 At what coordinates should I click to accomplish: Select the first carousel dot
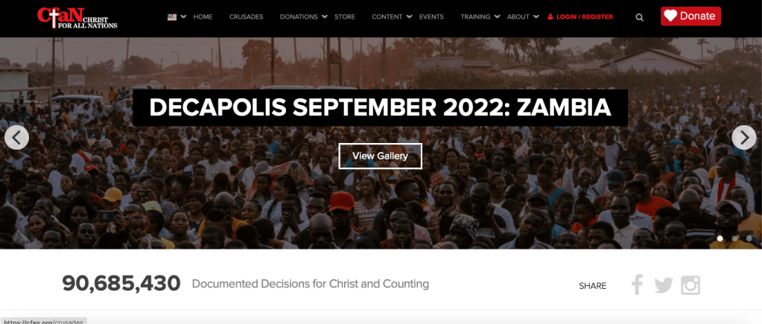pos(720,238)
